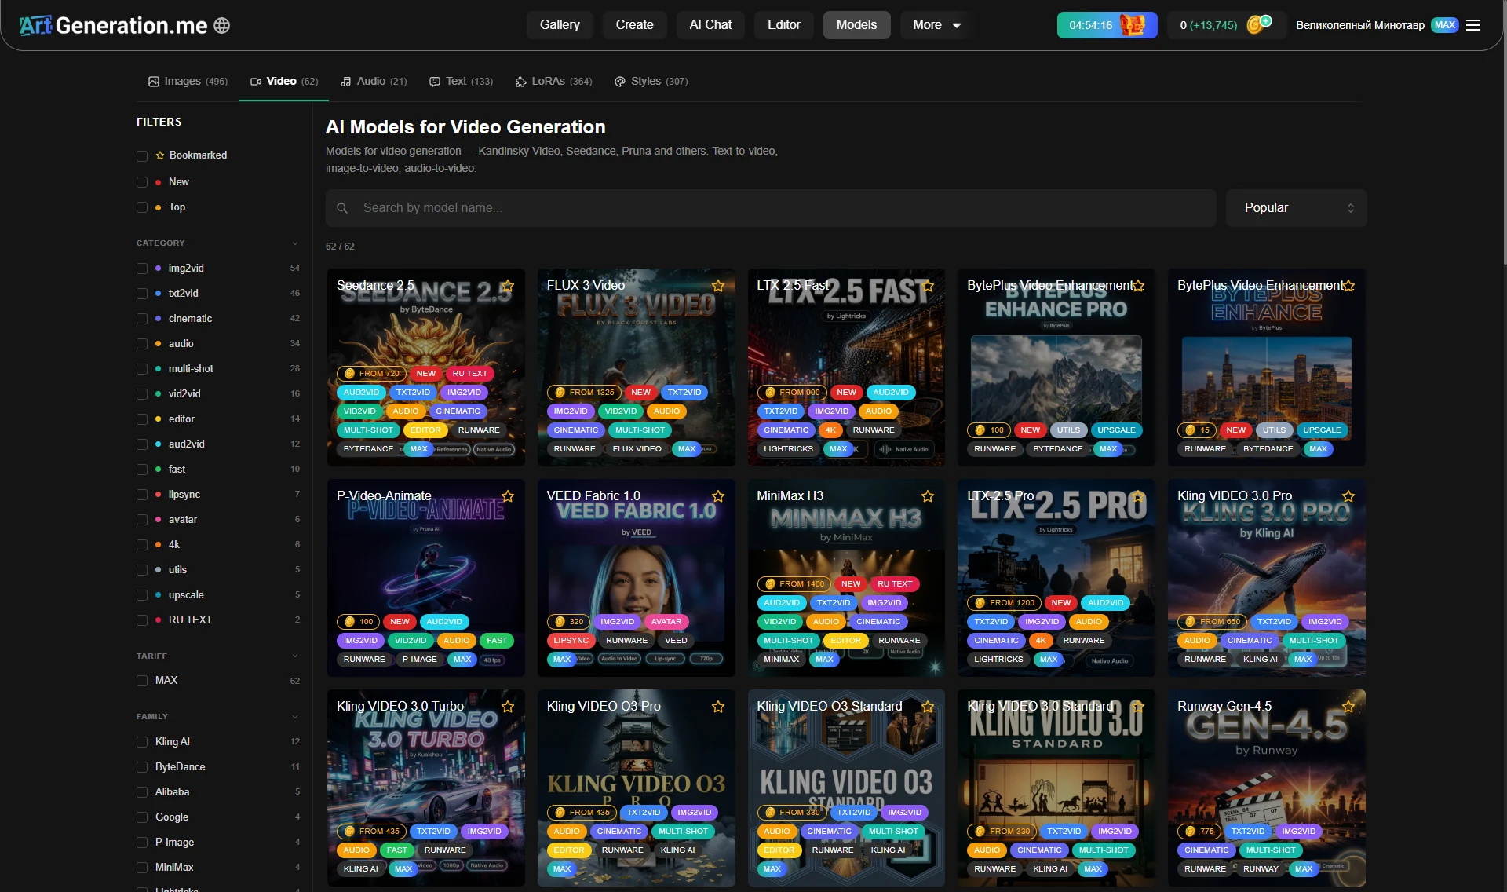This screenshot has height=892, width=1507.
Task: Click the gift box timer icon
Action: coord(1133,25)
